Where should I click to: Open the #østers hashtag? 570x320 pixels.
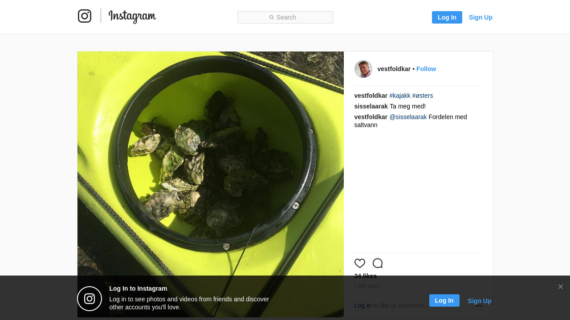(423, 96)
